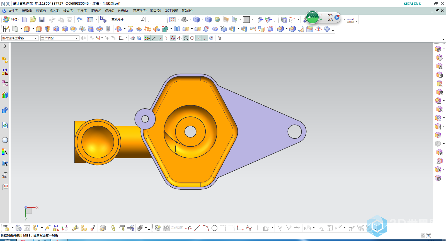Image resolution: width=446 pixels, height=241 pixels.
Task: Toggle Pole snapping
Action: click(x=173, y=38)
